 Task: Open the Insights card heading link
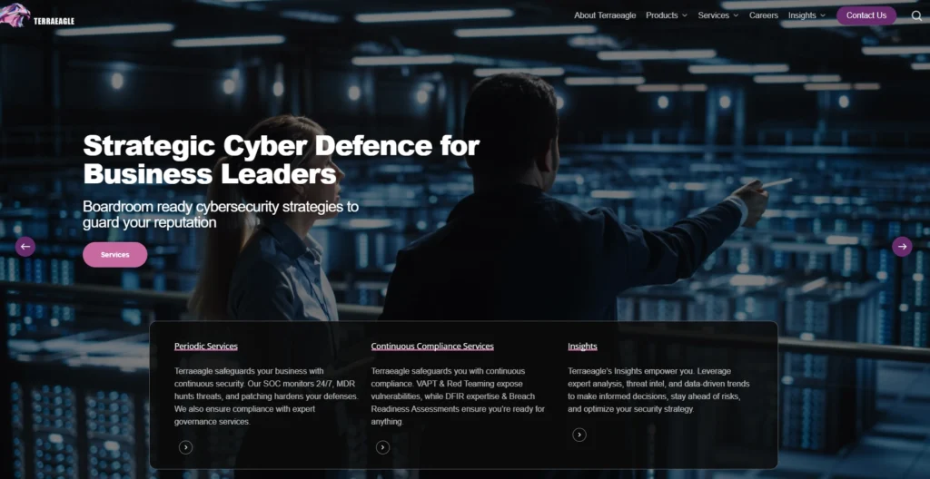pos(582,347)
